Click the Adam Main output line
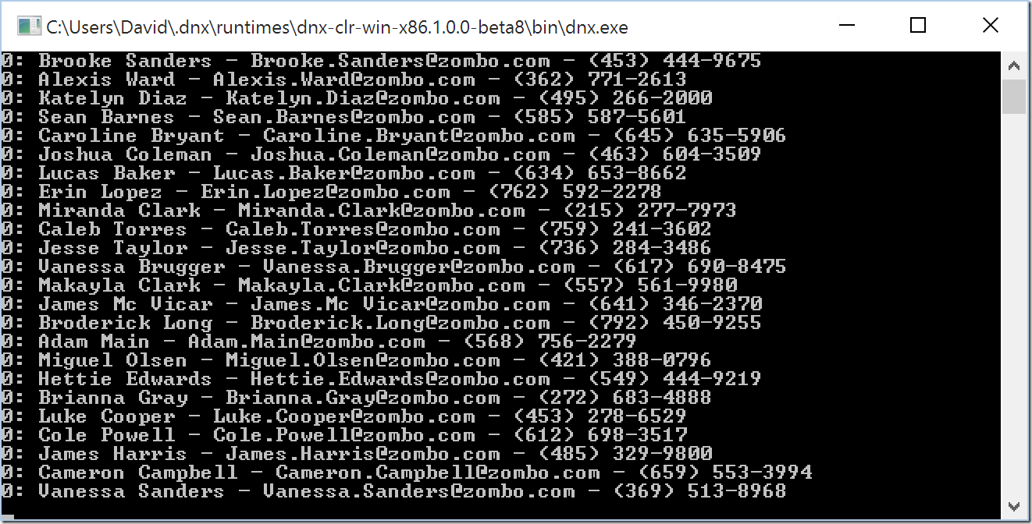Image resolution: width=1032 pixels, height=524 pixels. click(318, 342)
